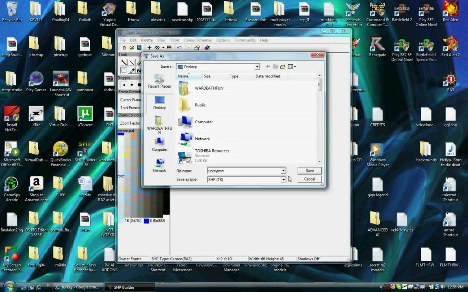Cancel the Save As dialog
This screenshot has height=292, width=468.
[x=309, y=179]
